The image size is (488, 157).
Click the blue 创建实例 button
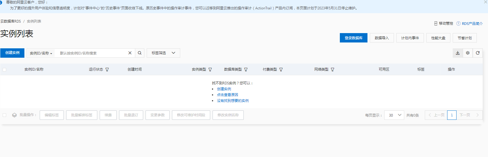(12, 53)
